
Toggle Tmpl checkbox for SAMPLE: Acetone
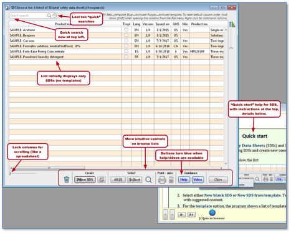[x=126, y=30]
